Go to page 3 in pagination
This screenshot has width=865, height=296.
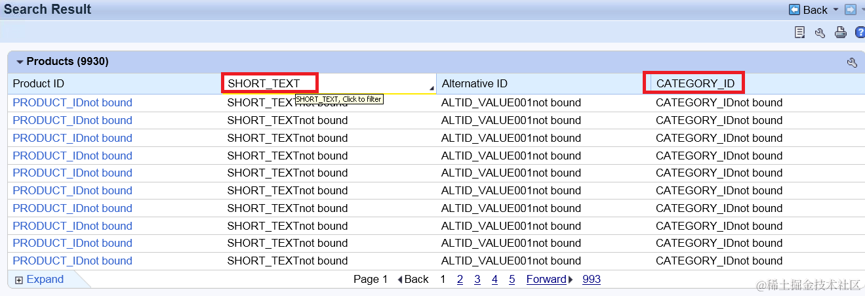pos(477,280)
